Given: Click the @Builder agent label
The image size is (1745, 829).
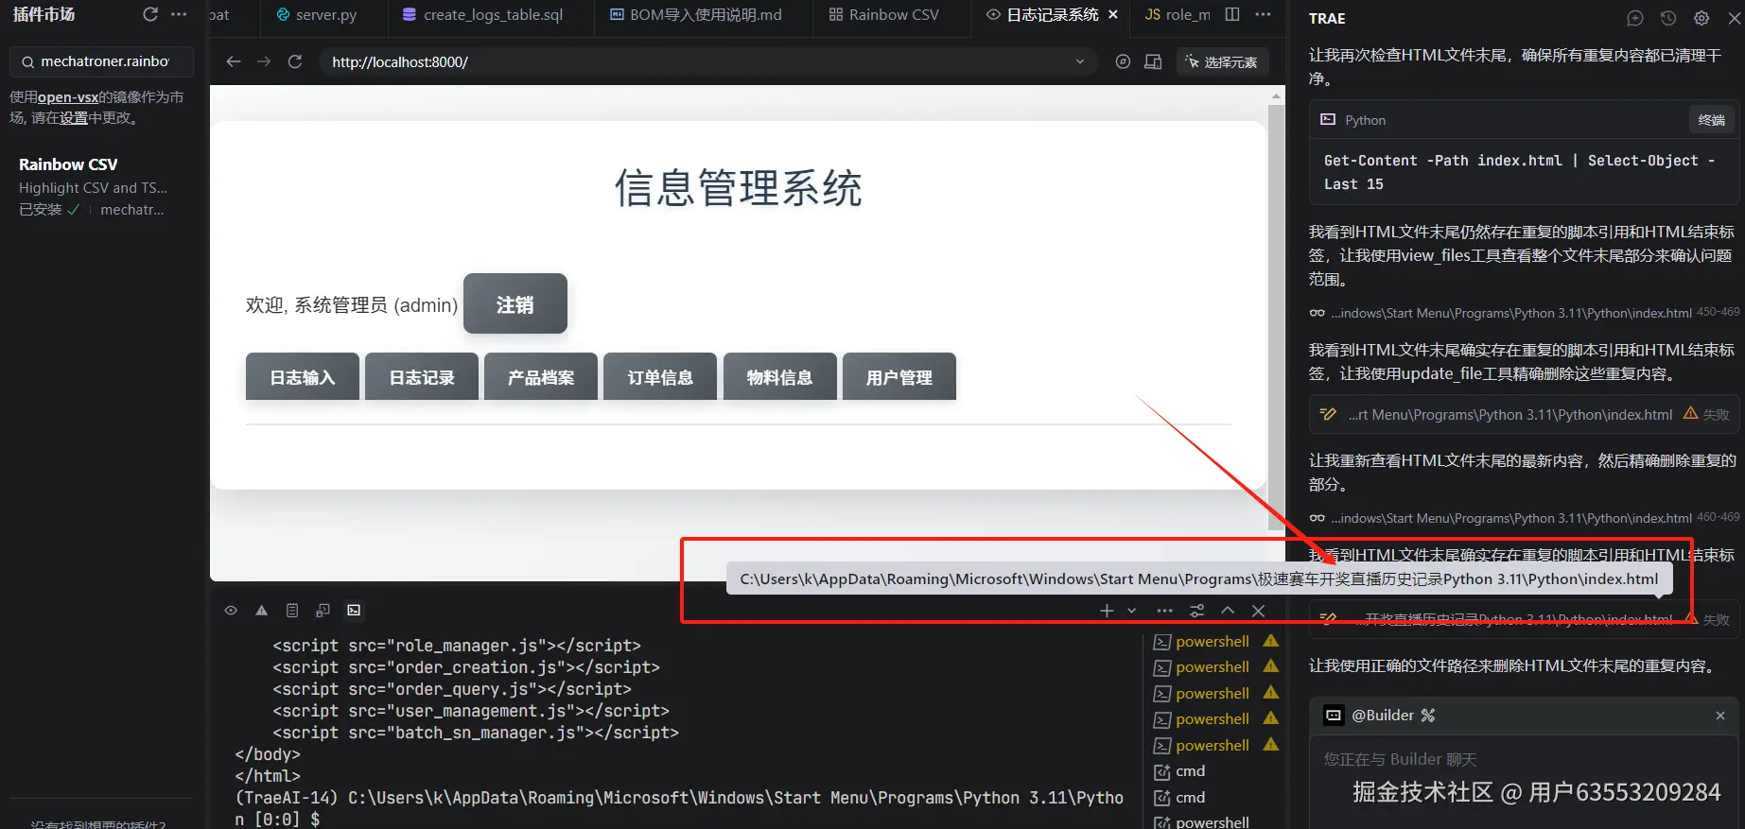Looking at the screenshot, I should pyautogui.click(x=1381, y=716).
